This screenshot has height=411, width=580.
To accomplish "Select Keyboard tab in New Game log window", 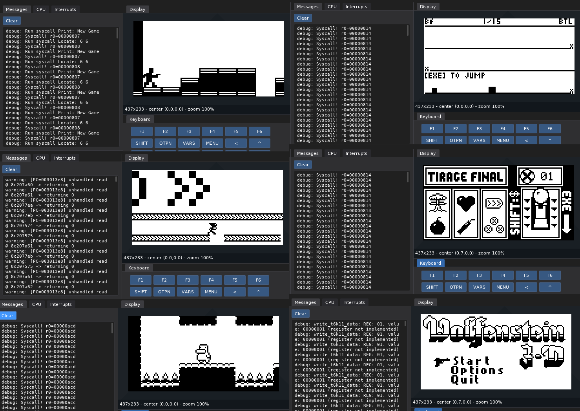I will (x=140, y=119).
